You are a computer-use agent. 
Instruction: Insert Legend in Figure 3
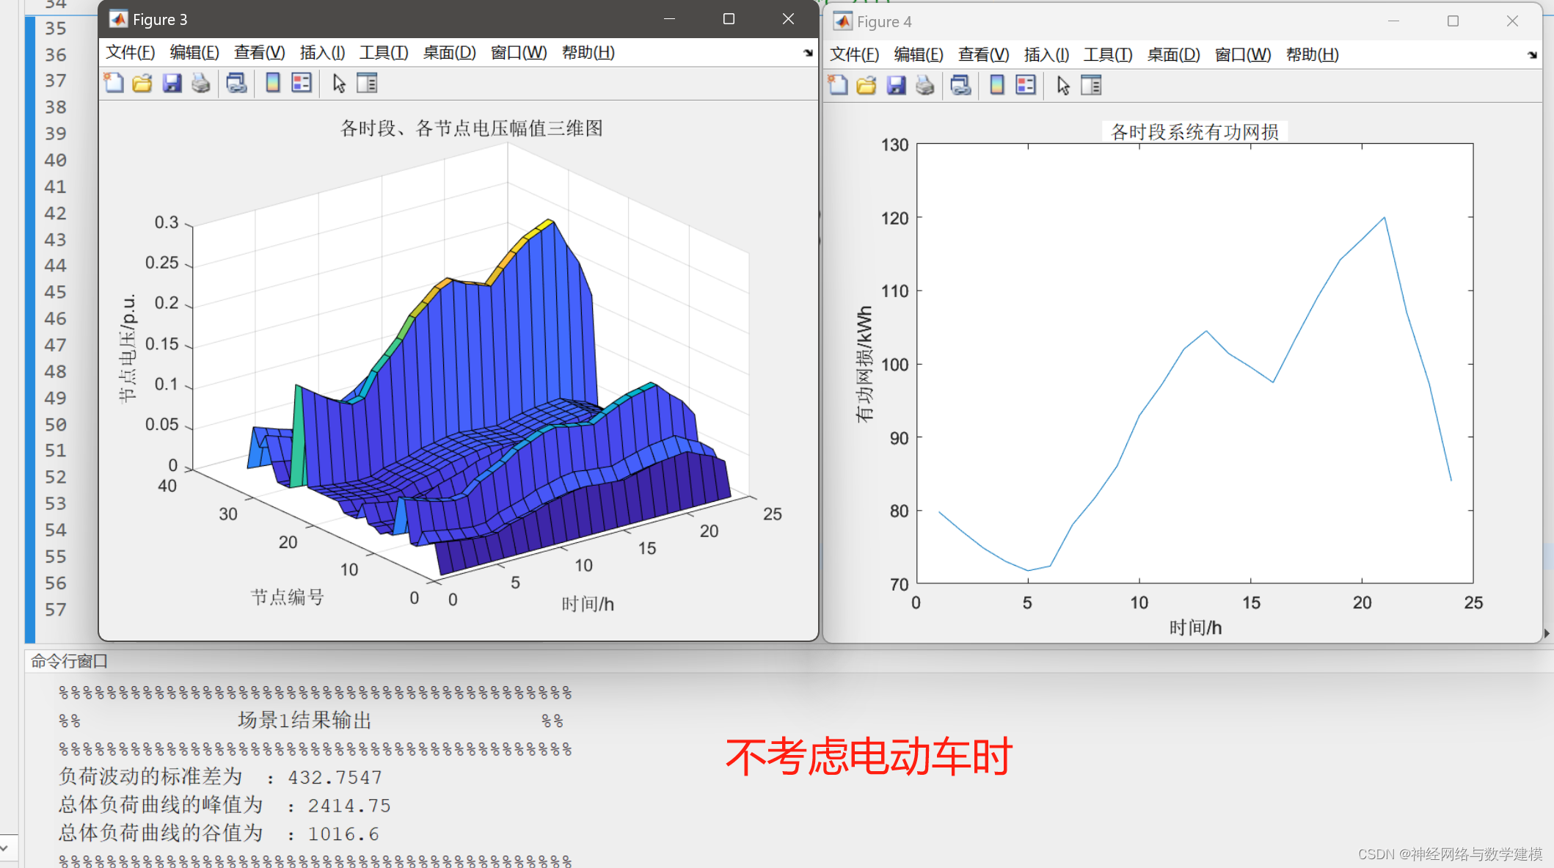click(x=302, y=83)
